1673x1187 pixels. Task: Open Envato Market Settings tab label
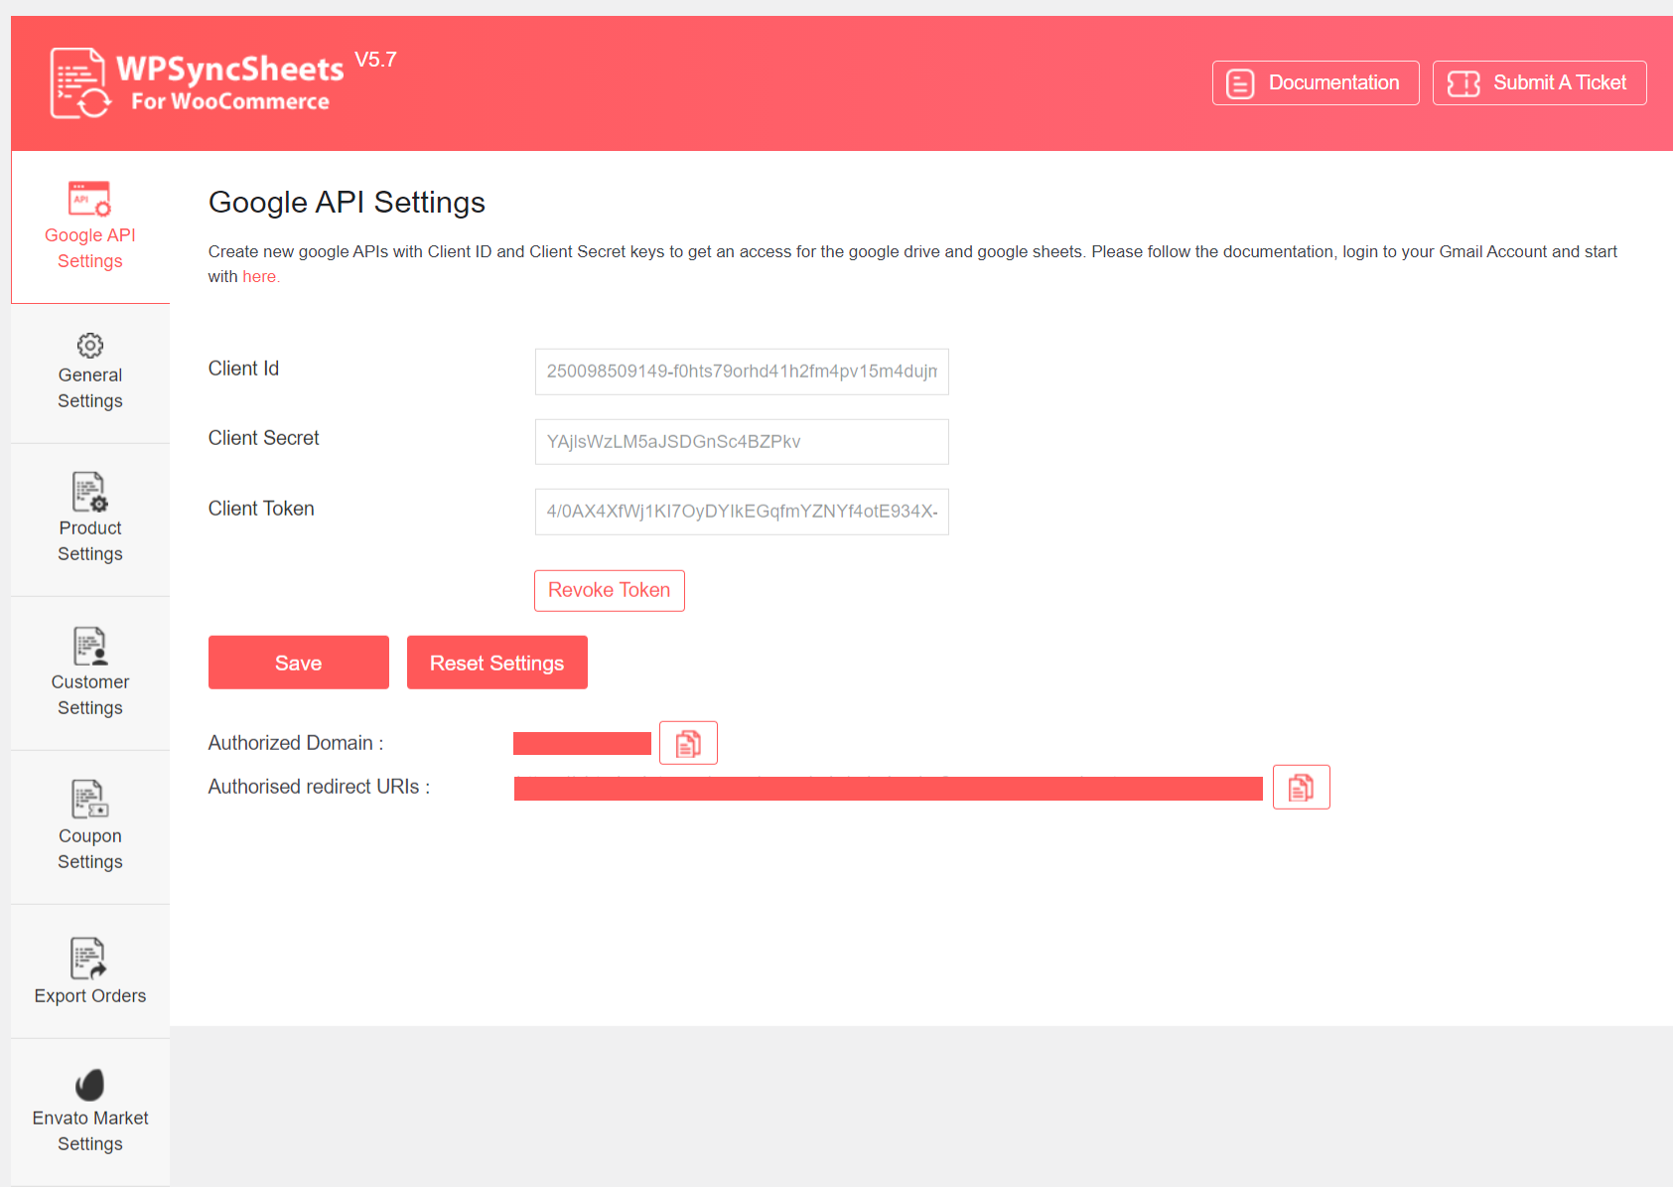pyautogui.click(x=90, y=1131)
